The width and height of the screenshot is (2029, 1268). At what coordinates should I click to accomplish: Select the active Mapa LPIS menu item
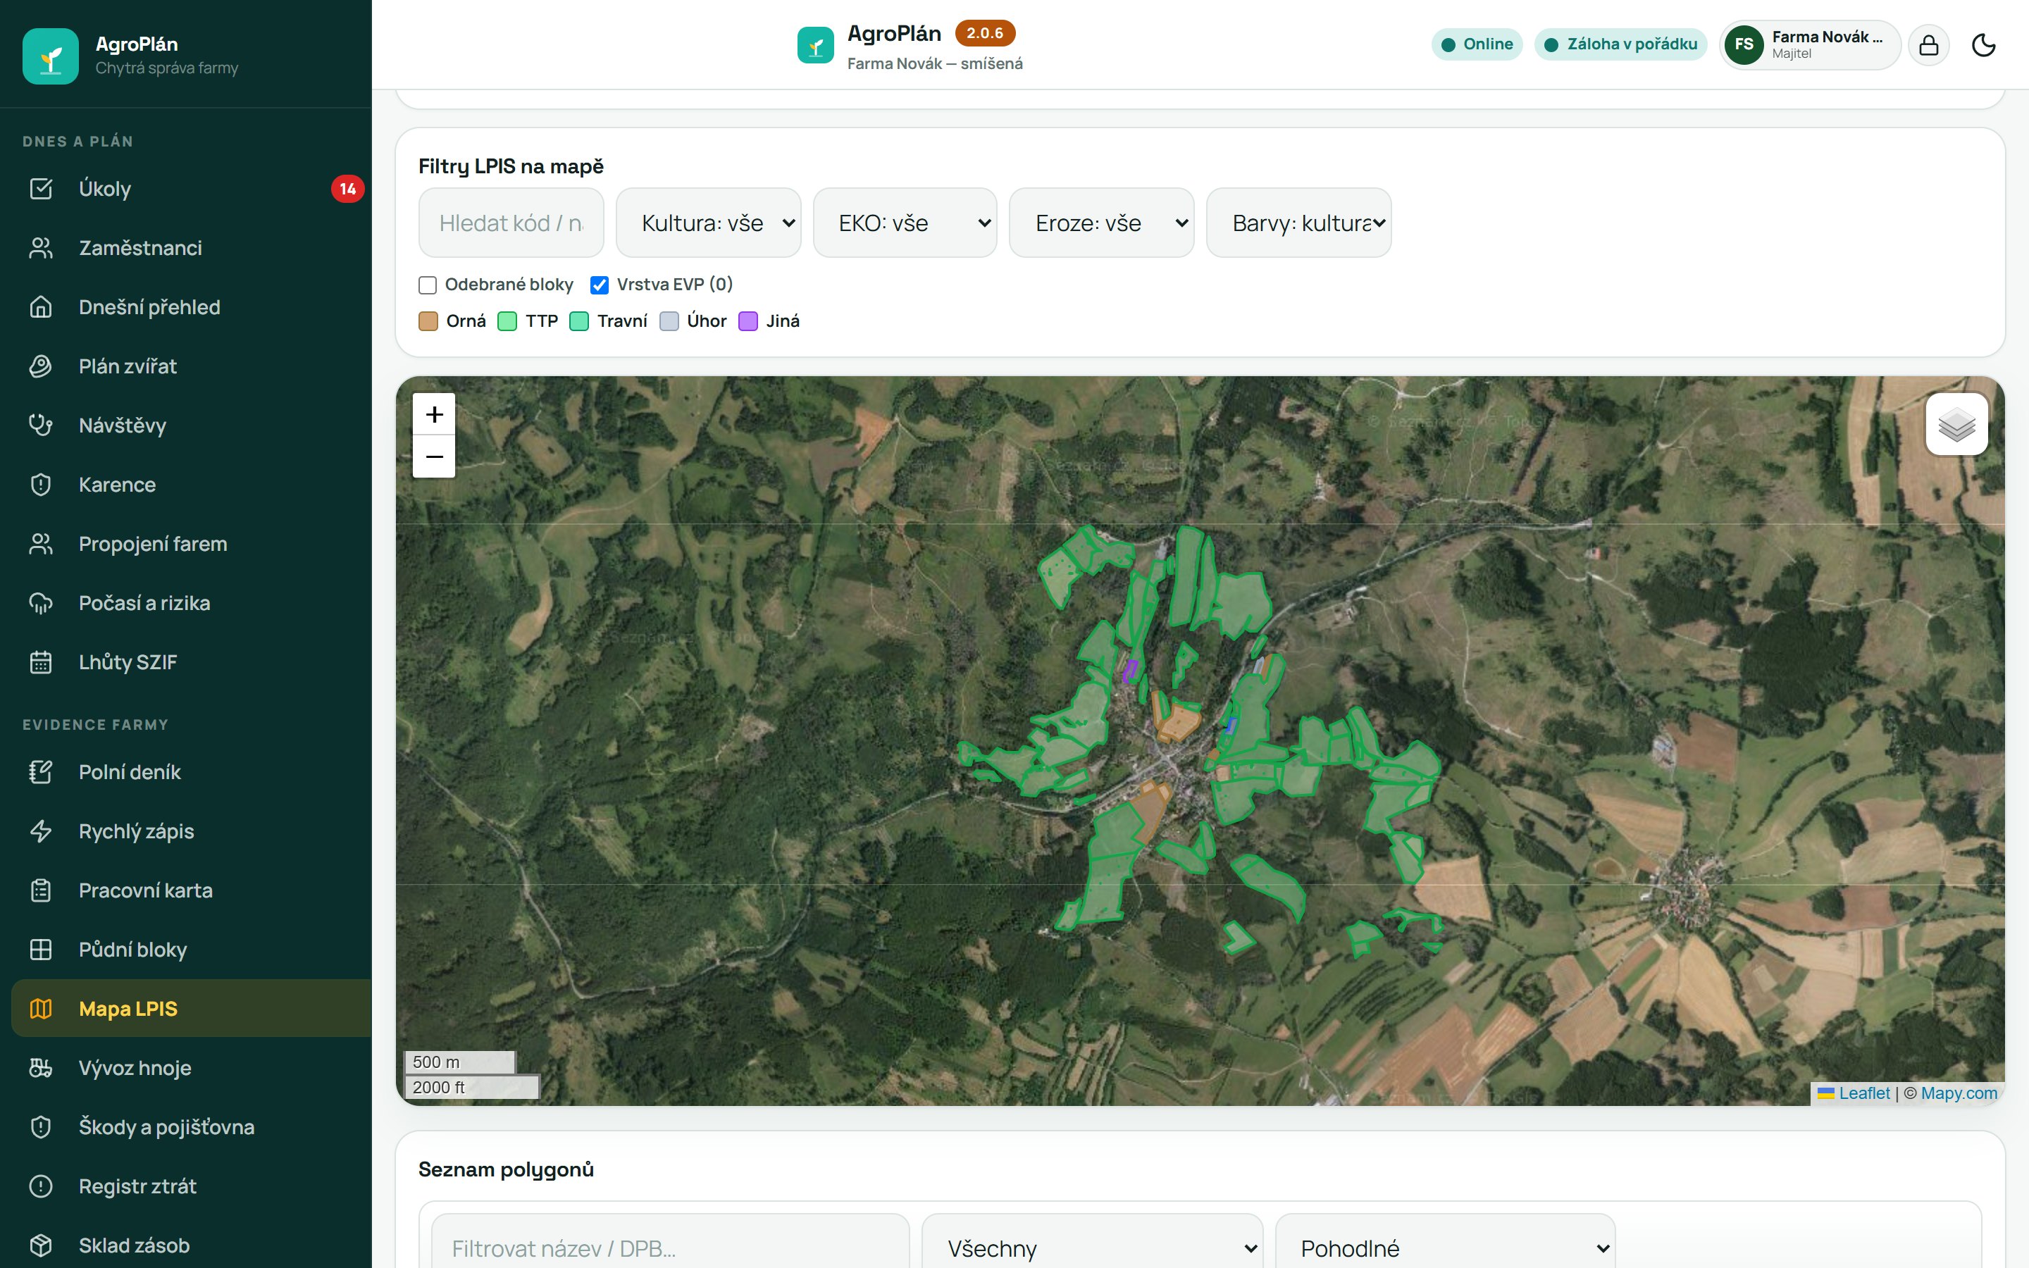[191, 1009]
